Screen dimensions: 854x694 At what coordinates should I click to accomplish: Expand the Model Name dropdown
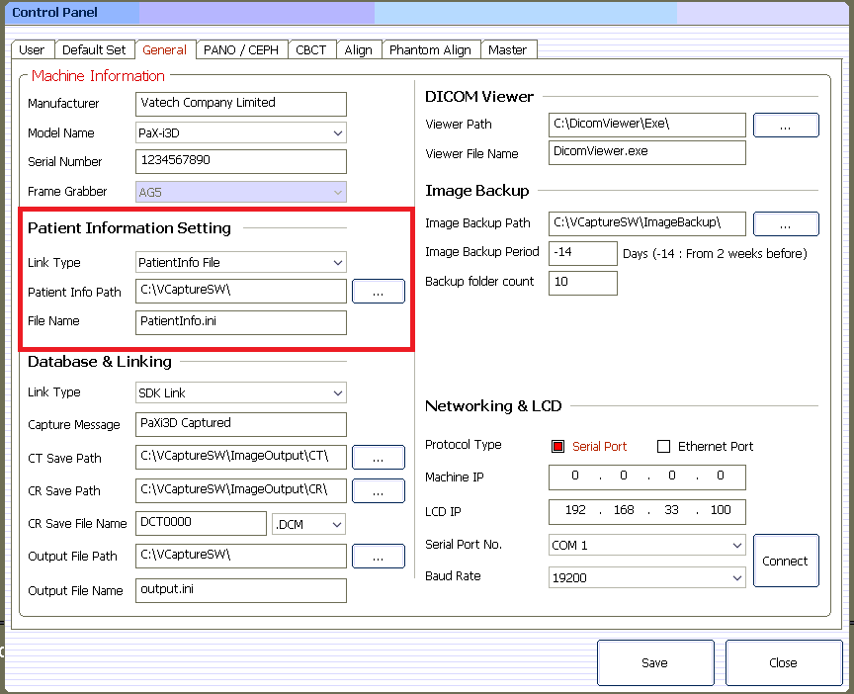point(241,132)
